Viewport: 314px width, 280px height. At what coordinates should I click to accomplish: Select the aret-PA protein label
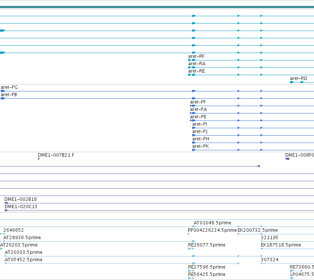point(199,109)
